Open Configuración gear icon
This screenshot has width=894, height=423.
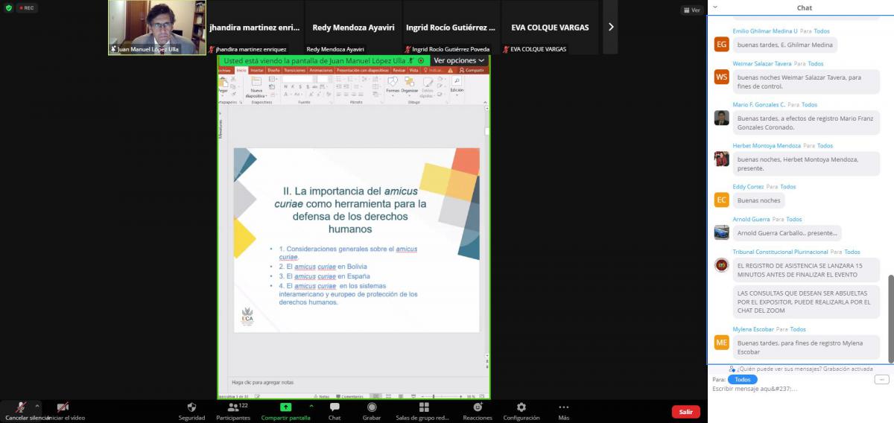(x=521, y=407)
